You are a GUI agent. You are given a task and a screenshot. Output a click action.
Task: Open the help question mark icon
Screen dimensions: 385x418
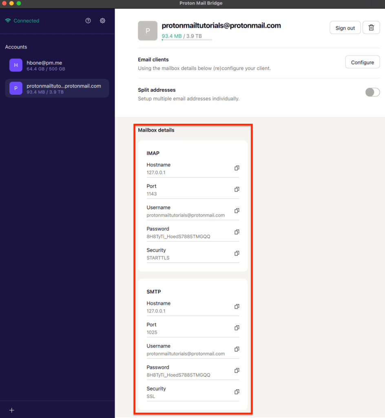click(x=88, y=20)
